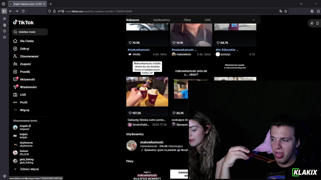The height and width of the screenshot is (180, 321).
Task: Open a new browser tab
Action: (x=51, y=4)
